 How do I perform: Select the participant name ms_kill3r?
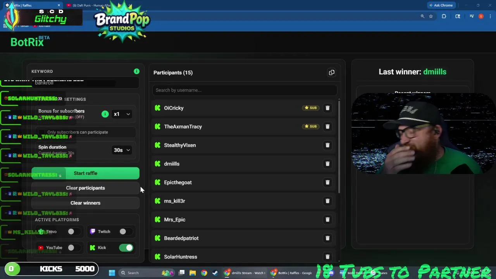[174, 201]
